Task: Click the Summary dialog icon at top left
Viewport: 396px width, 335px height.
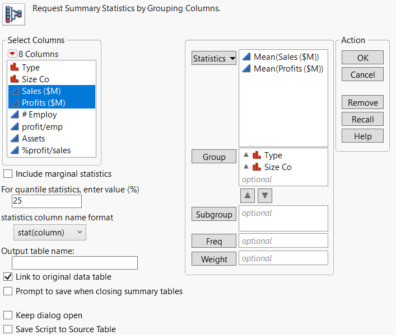Action: pos(14,14)
